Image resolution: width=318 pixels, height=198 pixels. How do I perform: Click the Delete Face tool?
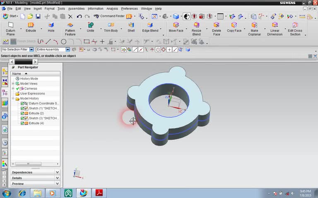click(217, 26)
